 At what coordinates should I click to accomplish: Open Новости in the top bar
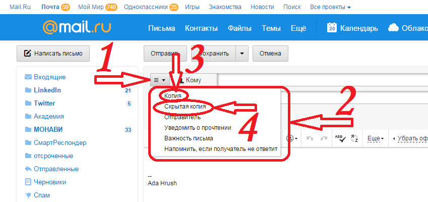coord(262,7)
